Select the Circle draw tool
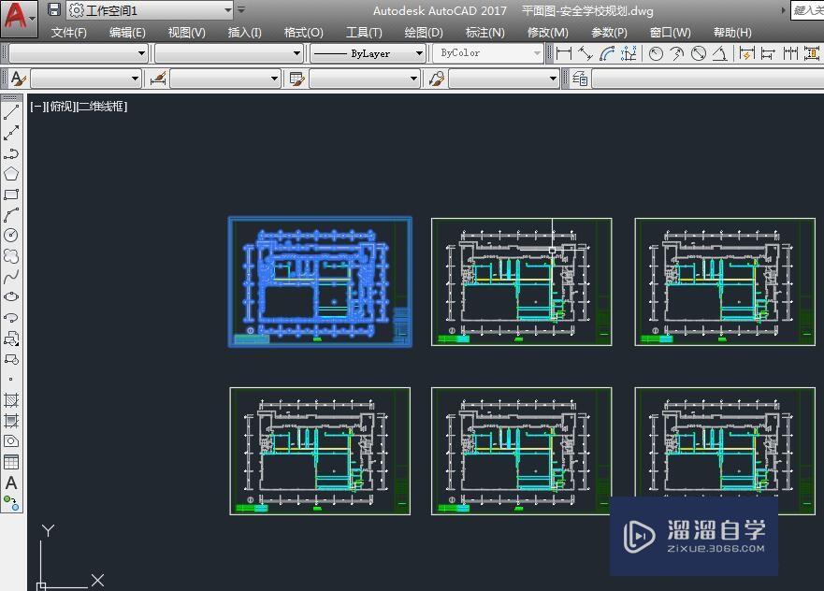824x591 pixels. coord(11,236)
